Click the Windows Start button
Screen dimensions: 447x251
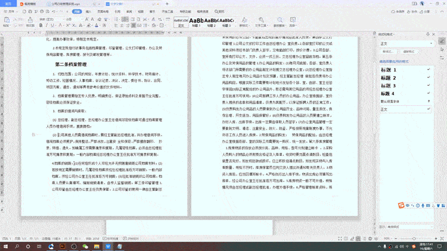5,246
